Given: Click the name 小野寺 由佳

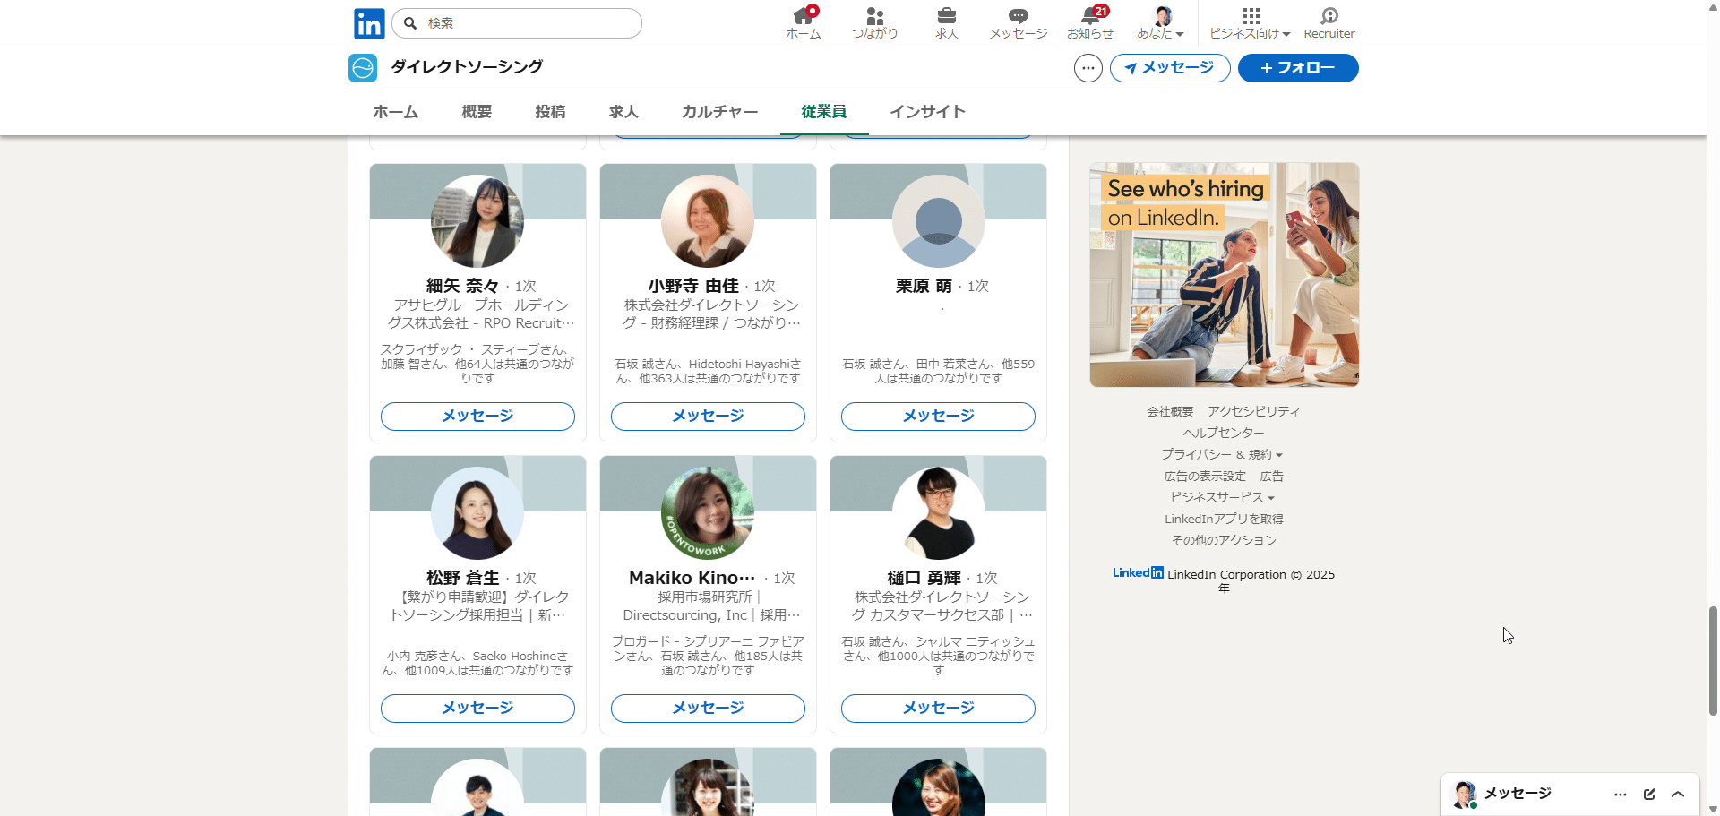Looking at the screenshot, I should (x=693, y=286).
